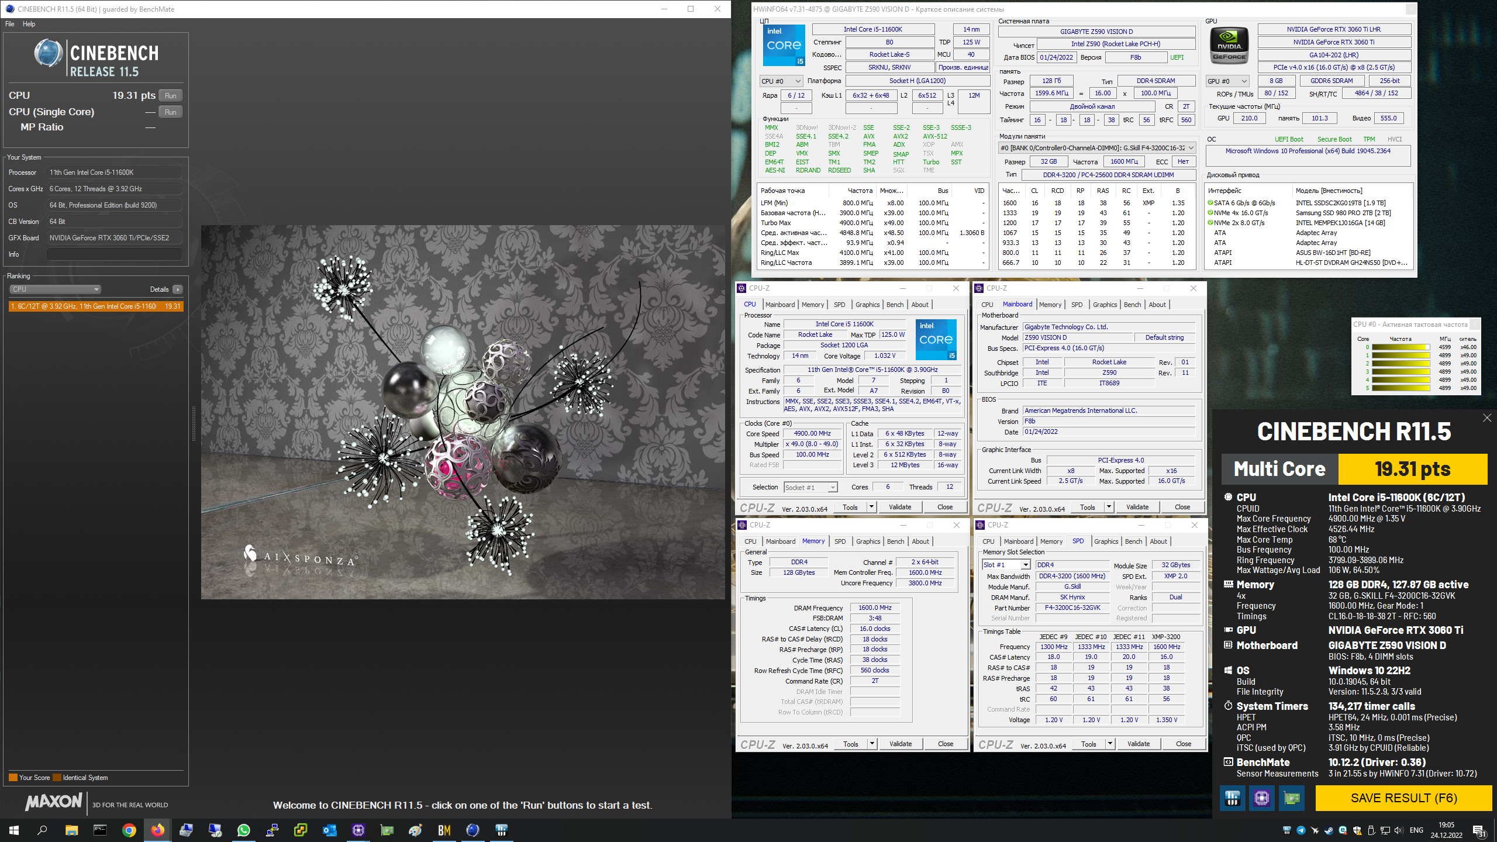Open the Details arrow in Ranking panel
Viewport: 1497px width, 842px height.
click(x=178, y=289)
